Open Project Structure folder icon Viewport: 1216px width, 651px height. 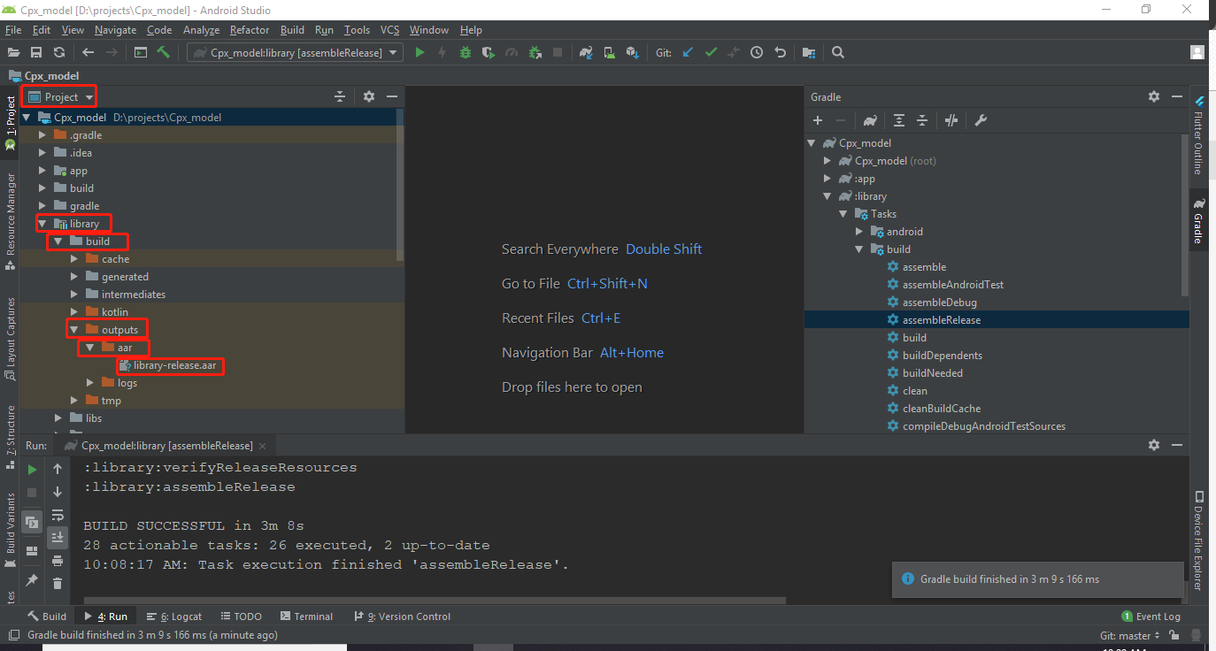[809, 52]
